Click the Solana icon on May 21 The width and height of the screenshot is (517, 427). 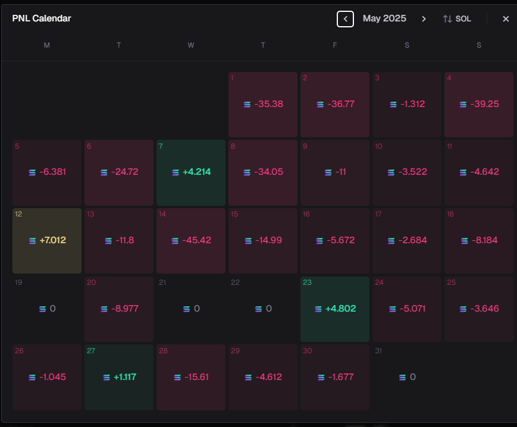tap(187, 309)
